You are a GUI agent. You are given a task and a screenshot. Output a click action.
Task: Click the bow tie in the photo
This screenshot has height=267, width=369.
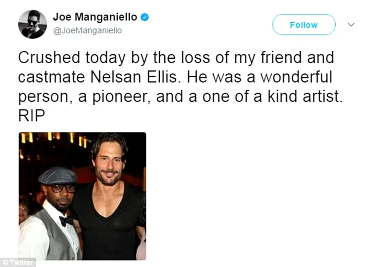66,220
